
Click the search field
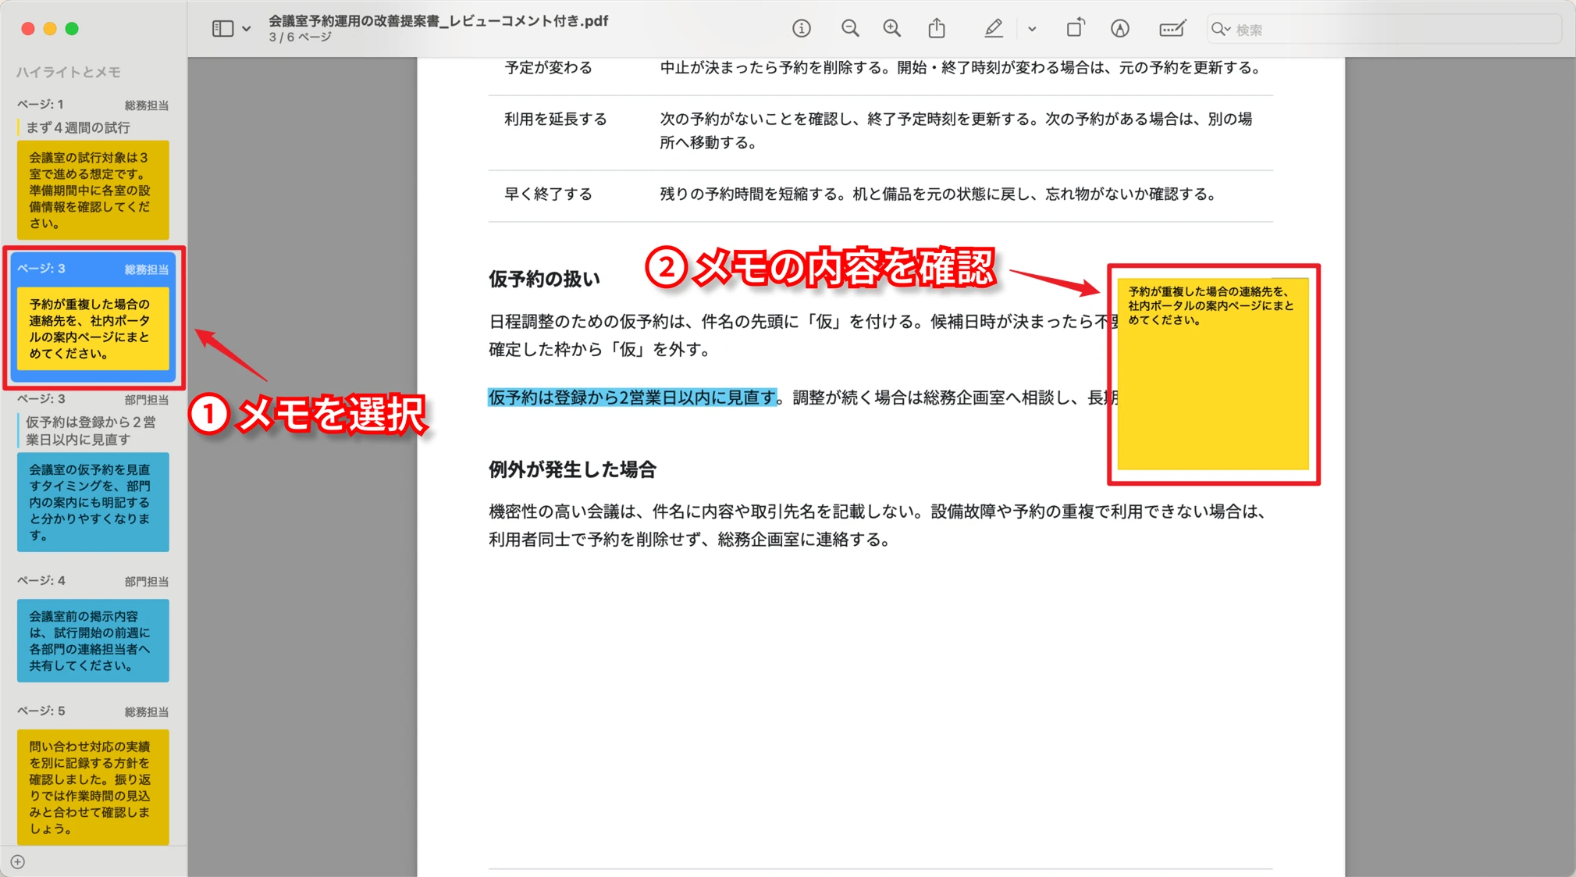(1383, 30)
